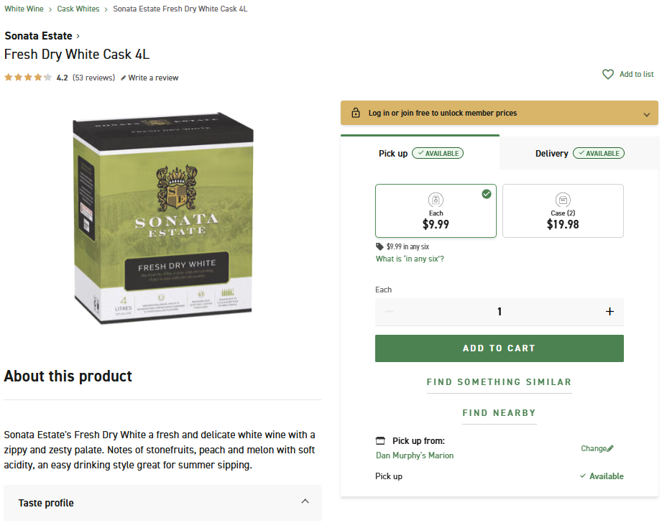This screenshot has width=667, height=523.
Task: Switch to the Pick up tab
Action: click(x=420, y=153)
